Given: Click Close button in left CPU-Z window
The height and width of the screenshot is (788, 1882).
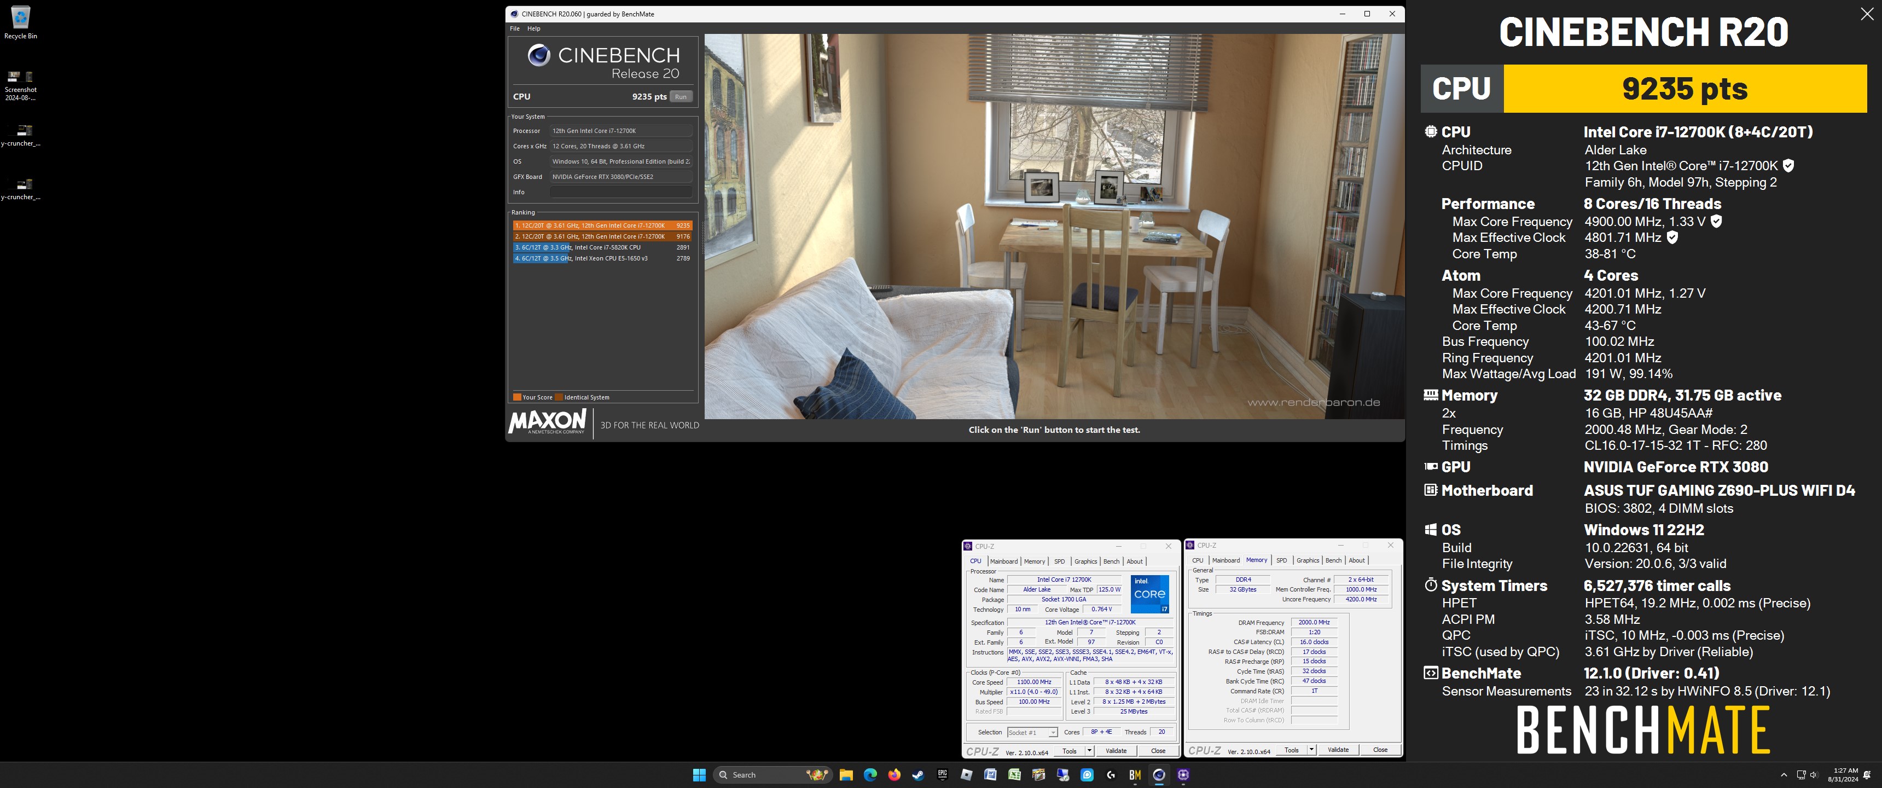Looking at the screenshot, I should point(1158,751).
